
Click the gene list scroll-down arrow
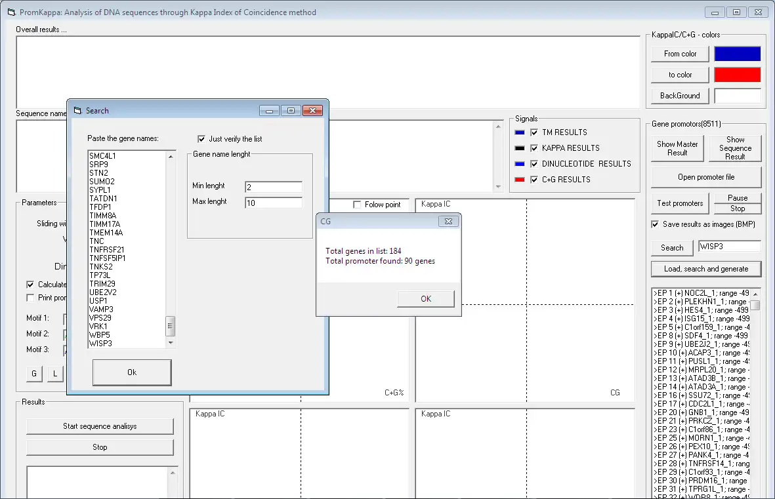(x=171, y=343)
